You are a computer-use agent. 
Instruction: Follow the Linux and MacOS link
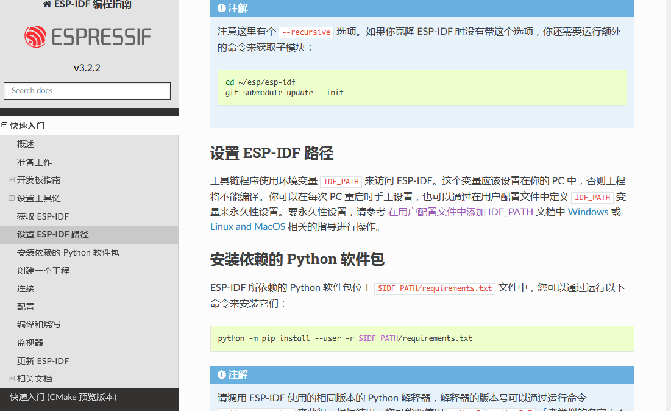click(247, 227)
